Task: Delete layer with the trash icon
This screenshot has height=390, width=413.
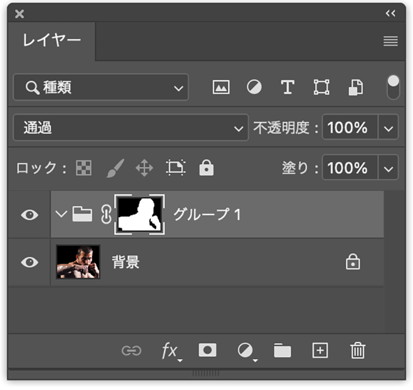Action: coord(357,350)
